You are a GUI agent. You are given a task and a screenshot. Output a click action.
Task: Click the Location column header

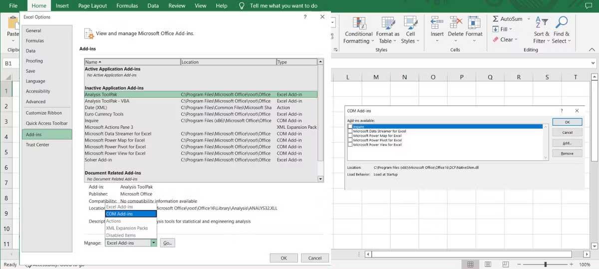[x=228, y=62]
